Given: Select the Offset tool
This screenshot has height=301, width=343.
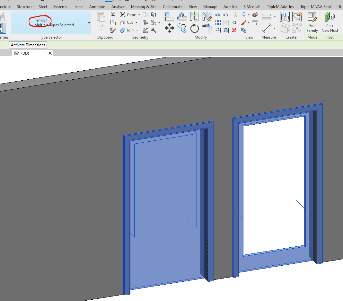Looking at the screenshot, I should click(182, 16).
